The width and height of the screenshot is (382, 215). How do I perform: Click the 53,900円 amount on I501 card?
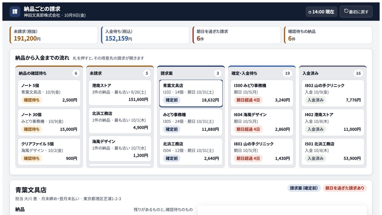click(x=352, y=158)
